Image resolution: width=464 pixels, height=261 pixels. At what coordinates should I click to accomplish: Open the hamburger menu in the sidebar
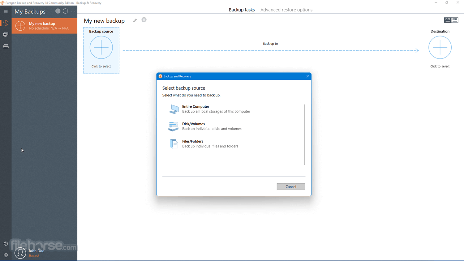pyautogui.click(x=6, y=11)
